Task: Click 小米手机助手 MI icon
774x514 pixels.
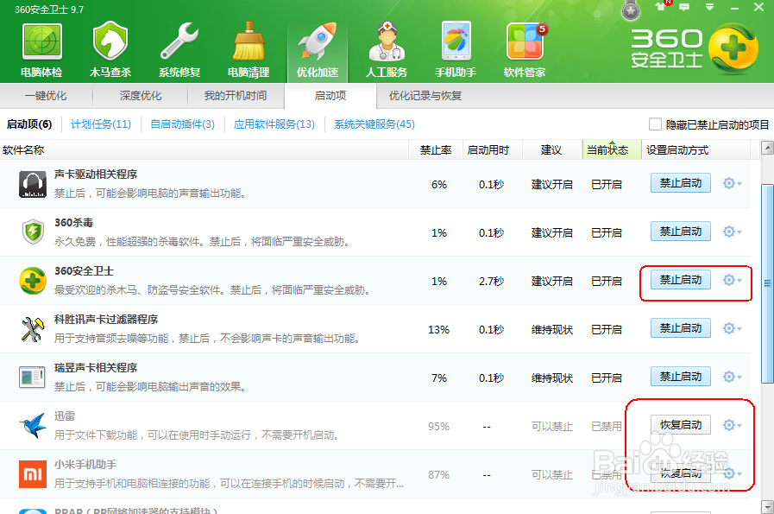Action: pos(33,474)
